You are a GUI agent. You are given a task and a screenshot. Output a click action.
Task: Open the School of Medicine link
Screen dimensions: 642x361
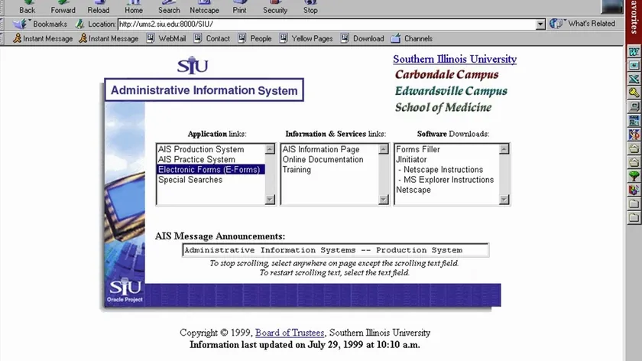coord(443,107)
